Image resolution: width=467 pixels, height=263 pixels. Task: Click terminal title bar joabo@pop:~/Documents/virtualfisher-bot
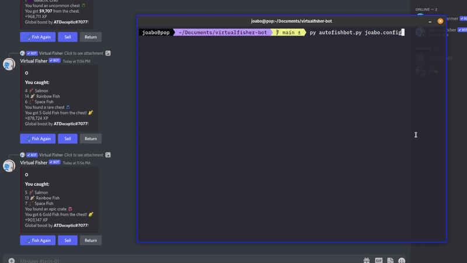(x=291, y=21)
